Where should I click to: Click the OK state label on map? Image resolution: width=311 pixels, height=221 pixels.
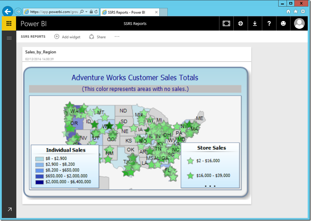pos(130,150)
